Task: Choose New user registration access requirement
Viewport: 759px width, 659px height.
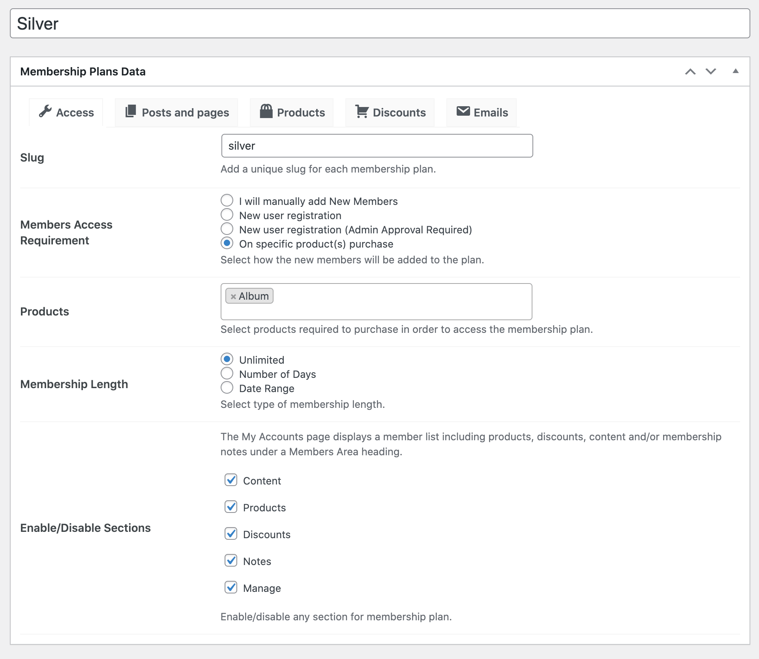Action: [x=227, y=214]
